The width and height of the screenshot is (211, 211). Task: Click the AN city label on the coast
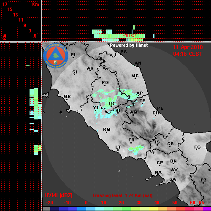(x=138, y=63)
